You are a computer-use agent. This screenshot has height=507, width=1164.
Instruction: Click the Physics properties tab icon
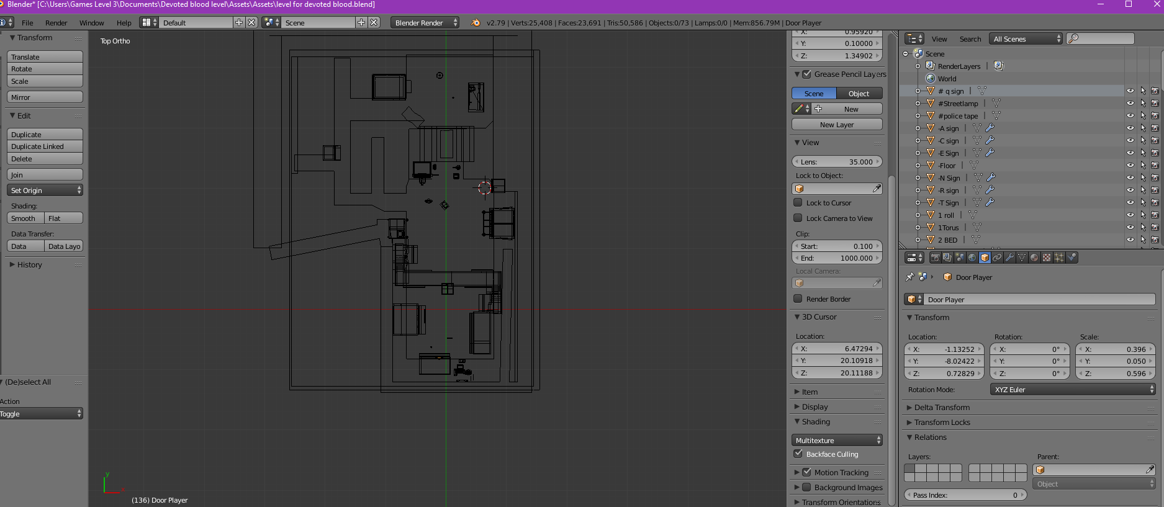[x=1072, y=258]
